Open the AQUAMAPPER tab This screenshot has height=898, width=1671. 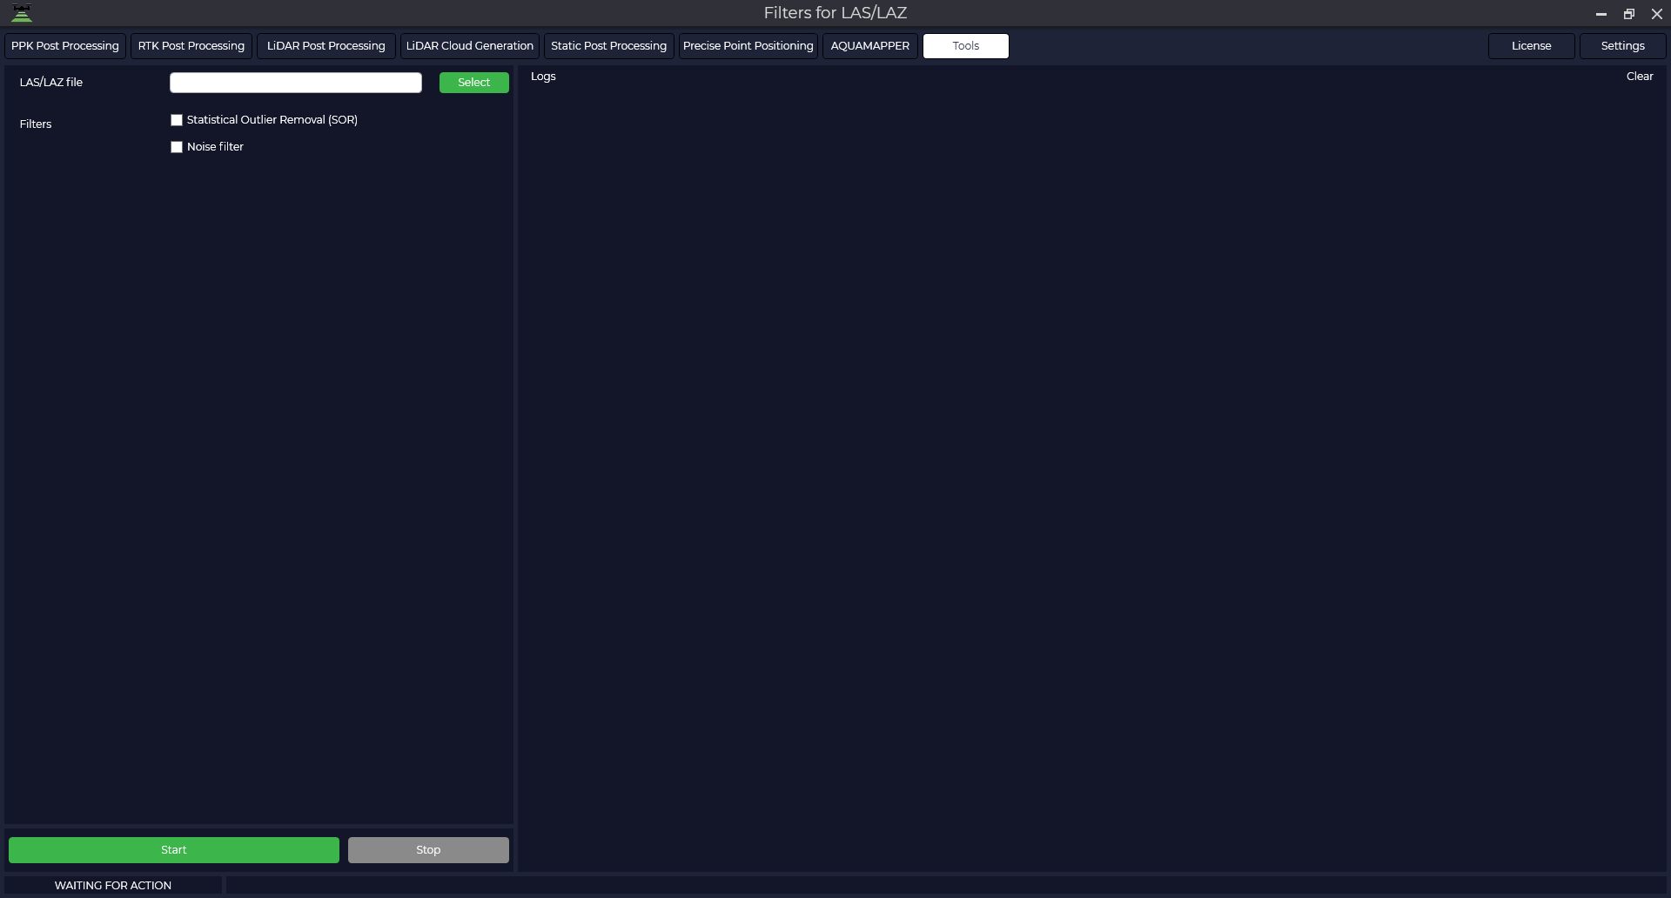(x=870, y=46)
